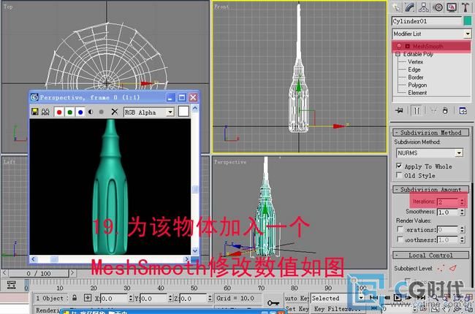The width and height of the screenshot is (475, 314).
Task: Select the Vertex sub-object level
Action: [x=415, y=62]
